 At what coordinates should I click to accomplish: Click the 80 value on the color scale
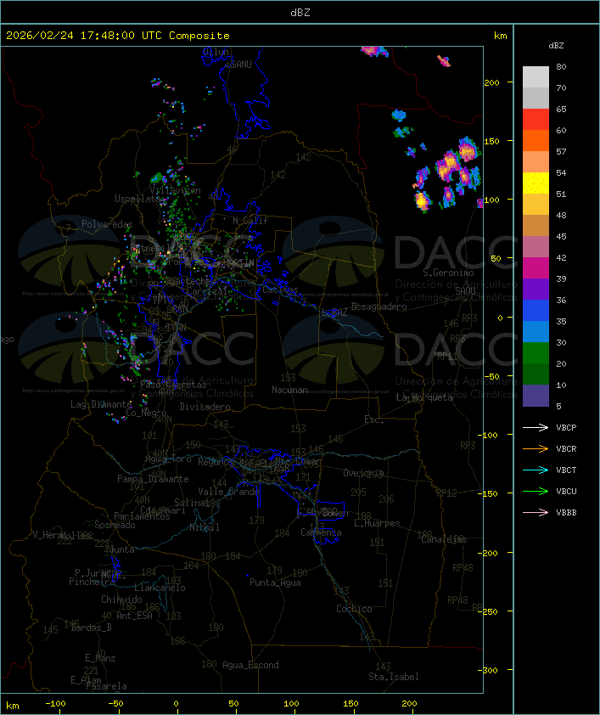click(561, 66)
